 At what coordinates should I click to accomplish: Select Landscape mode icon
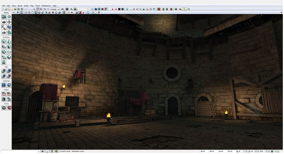pyautogui.click(x=4, y=32)
